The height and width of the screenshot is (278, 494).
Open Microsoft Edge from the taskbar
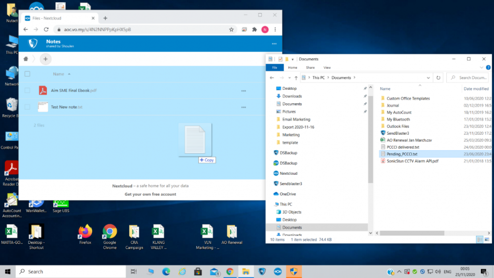[x=166, y=272]
